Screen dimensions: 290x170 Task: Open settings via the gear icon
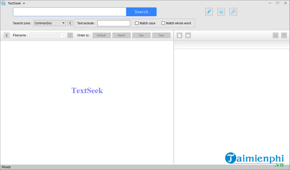coord(221,12)
